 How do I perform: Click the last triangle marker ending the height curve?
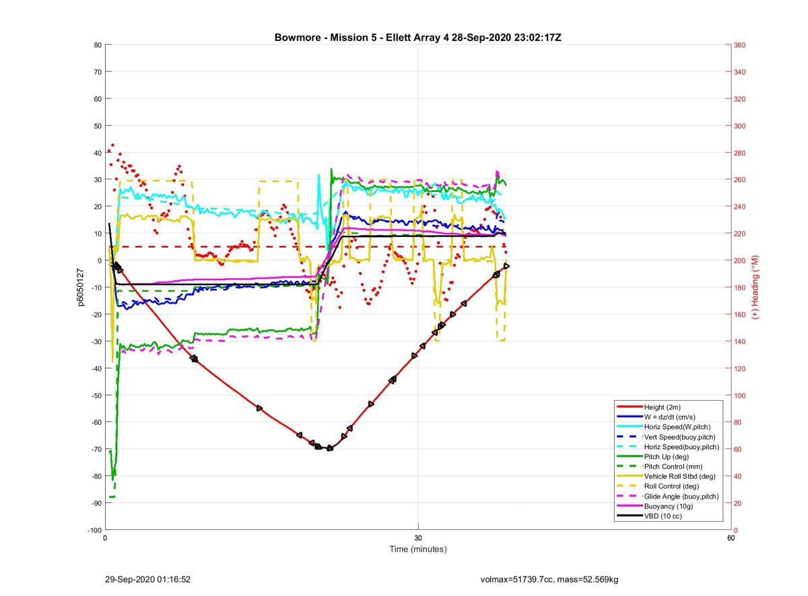pos(506,266)
